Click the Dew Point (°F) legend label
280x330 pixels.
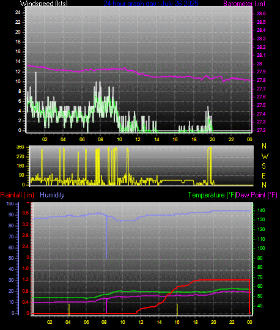coord(256,195)
